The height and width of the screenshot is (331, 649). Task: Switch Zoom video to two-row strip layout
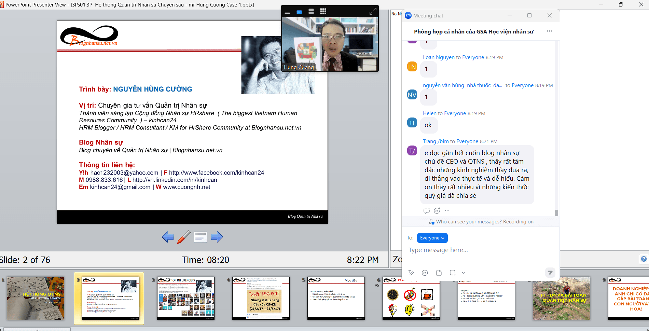click(x=311, y=12)
